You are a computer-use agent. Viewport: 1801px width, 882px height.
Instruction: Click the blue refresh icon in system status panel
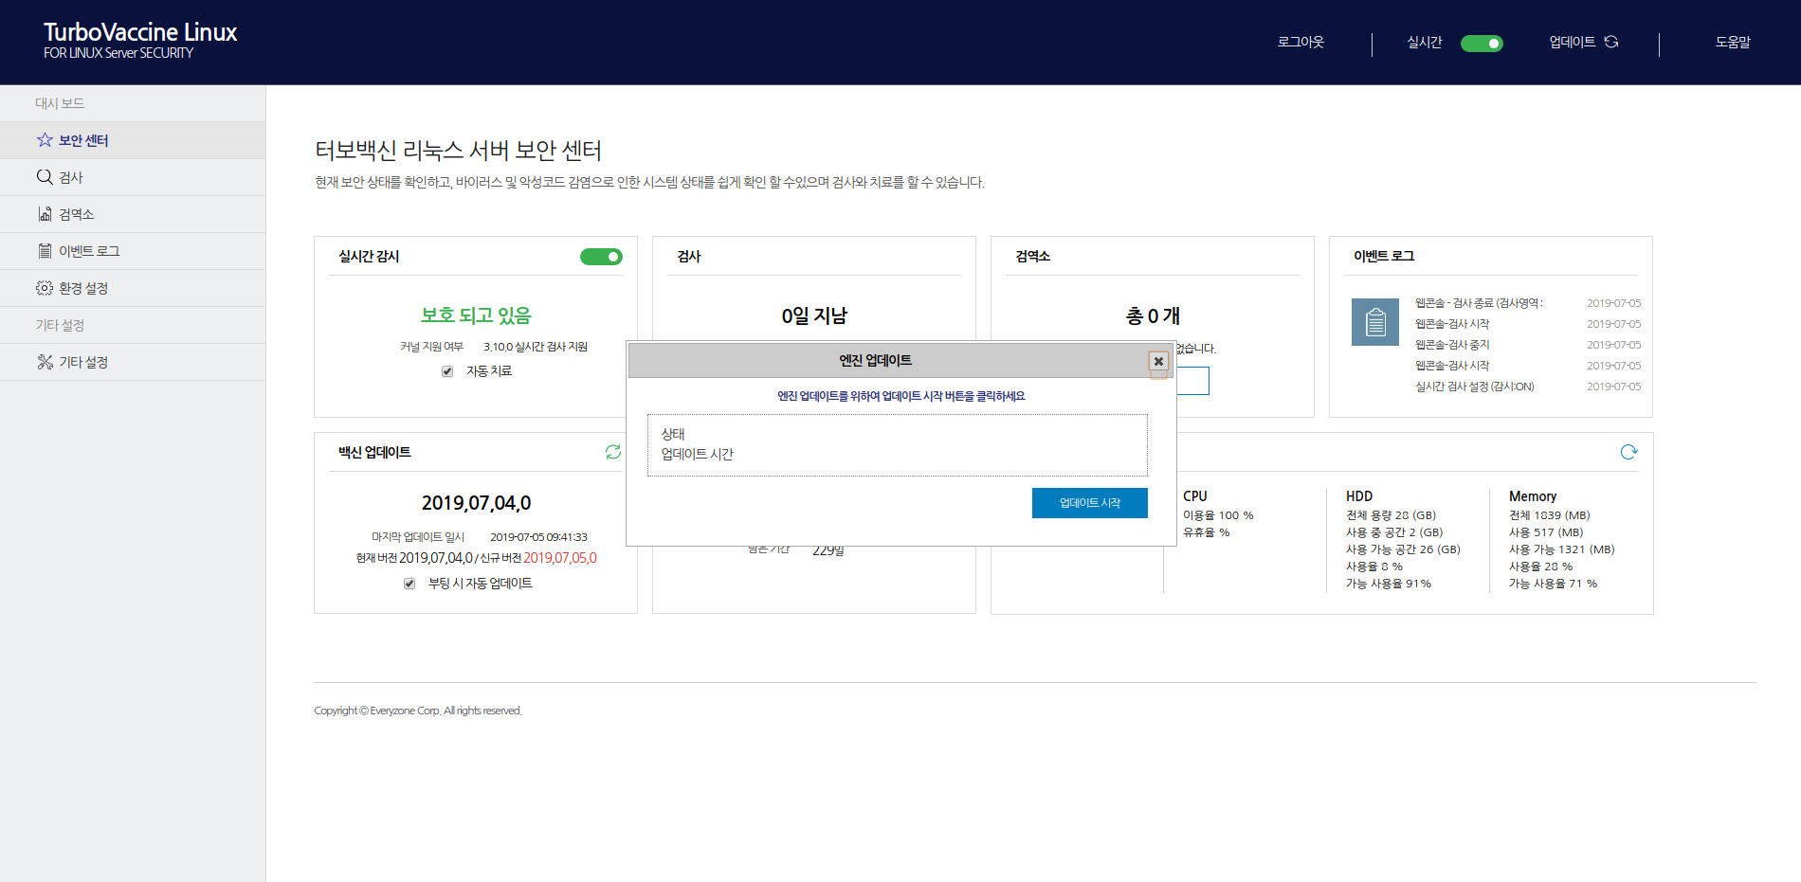click(x=1628, y=453)
